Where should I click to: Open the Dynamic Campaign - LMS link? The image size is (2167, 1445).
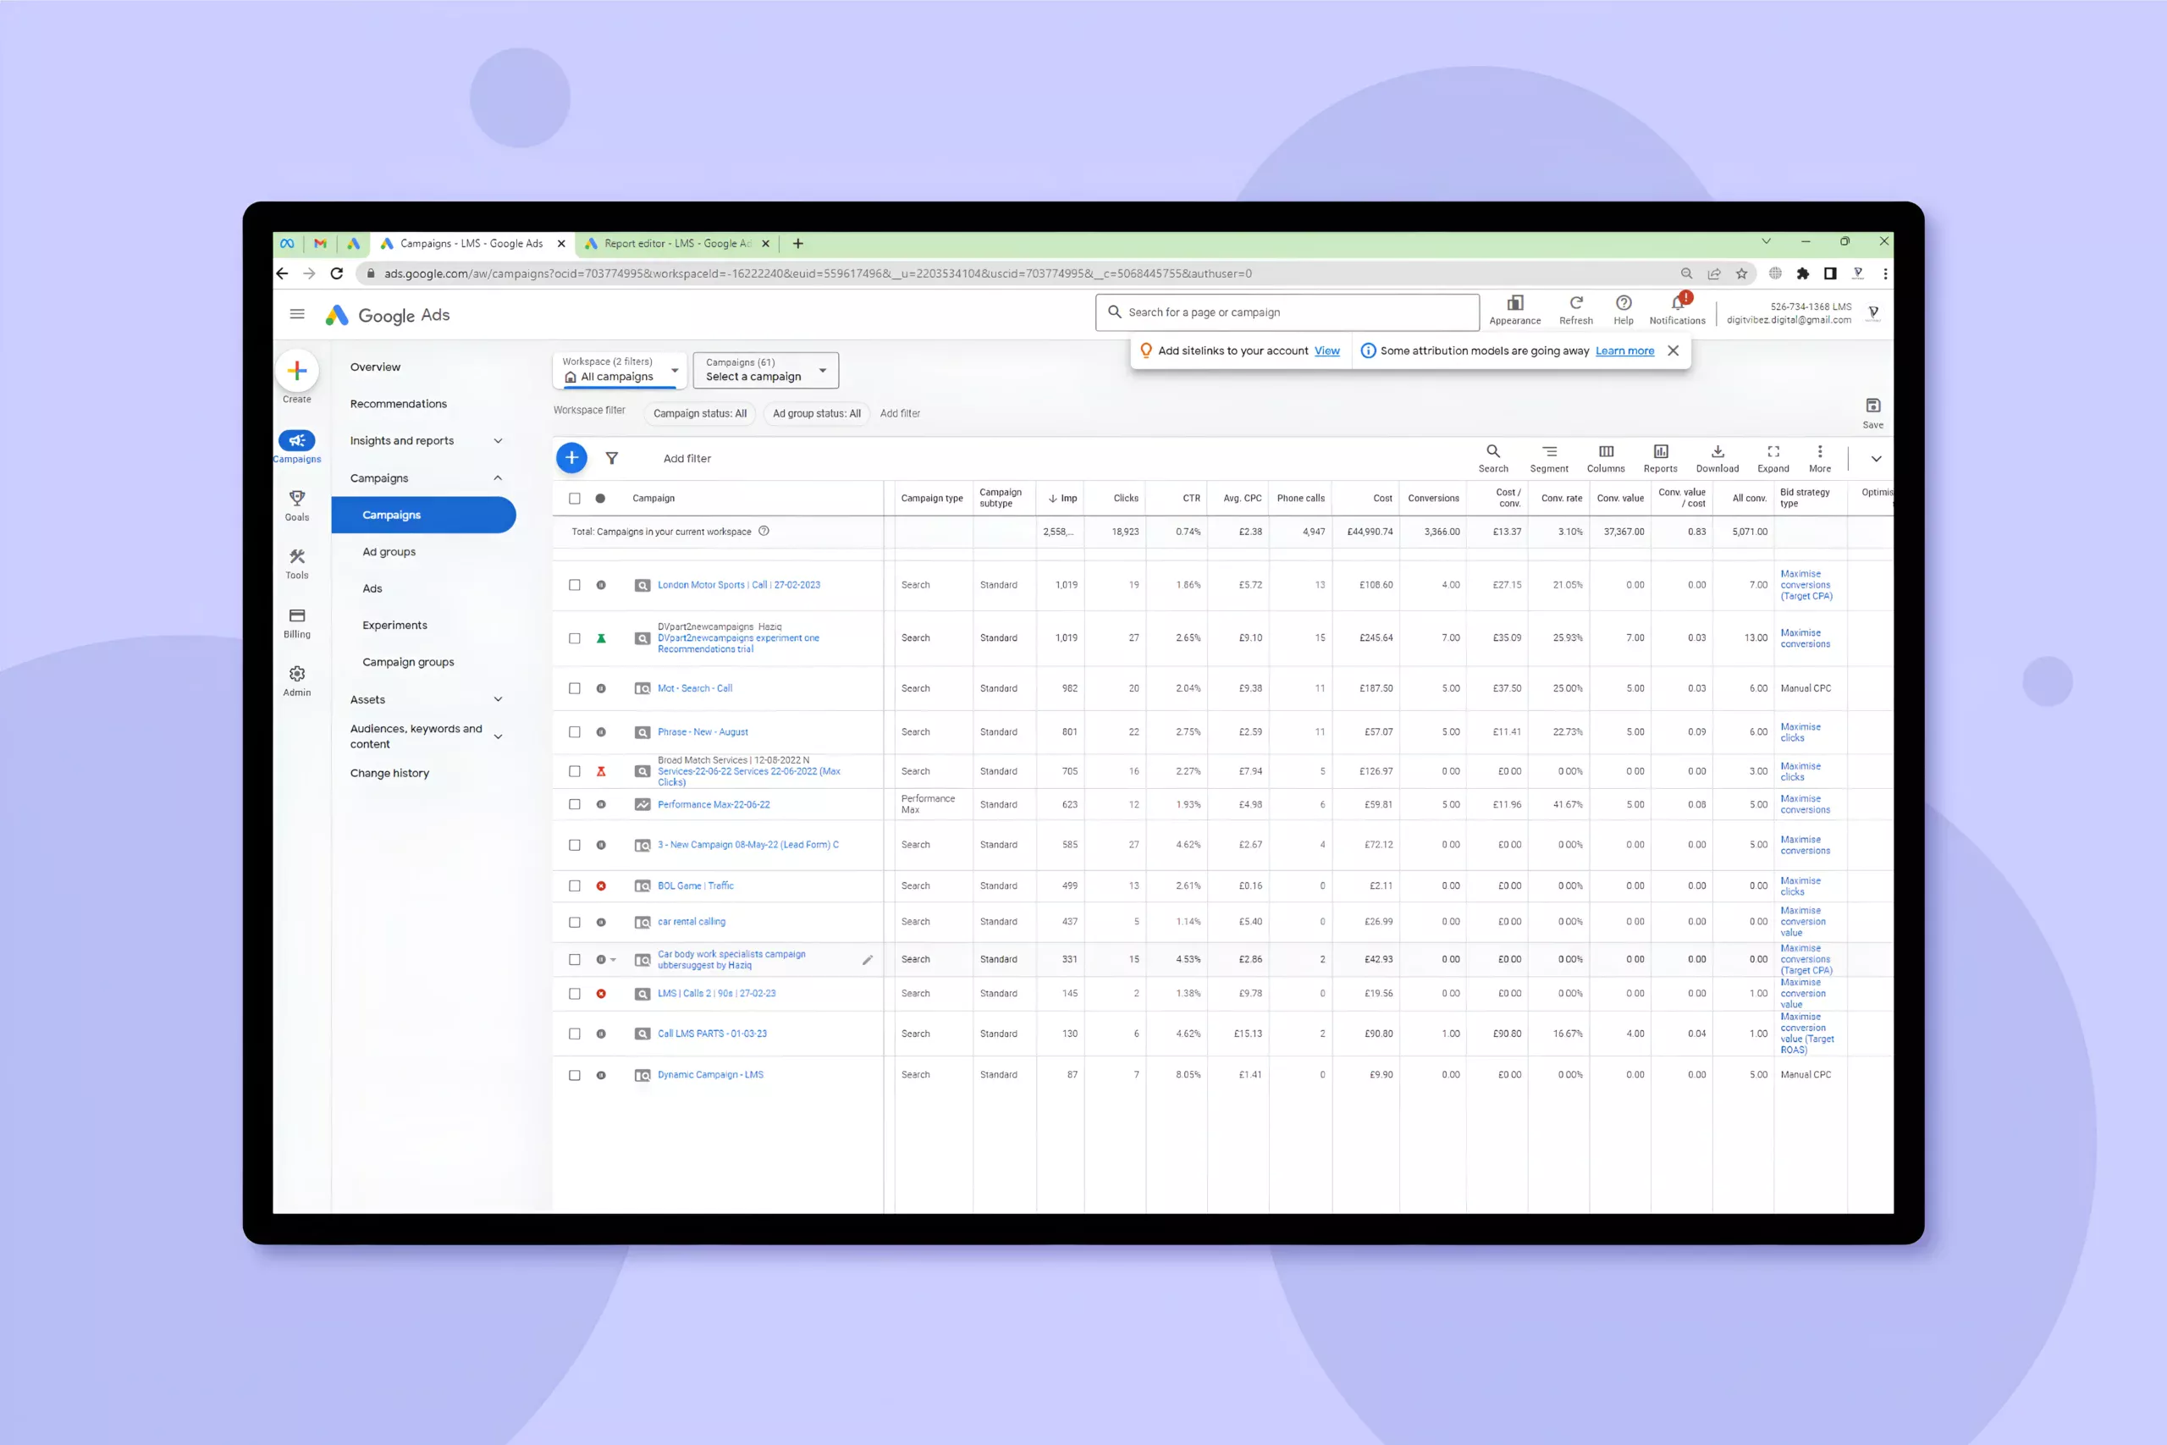[710, 1074]
